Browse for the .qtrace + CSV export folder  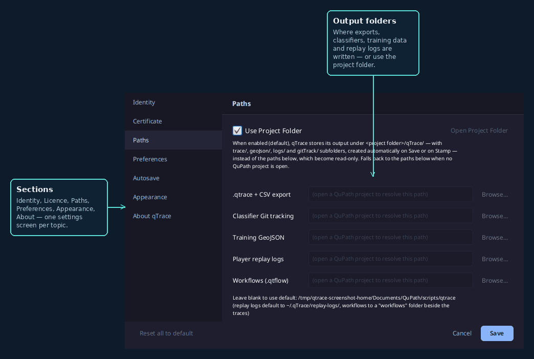pos(495,194)
